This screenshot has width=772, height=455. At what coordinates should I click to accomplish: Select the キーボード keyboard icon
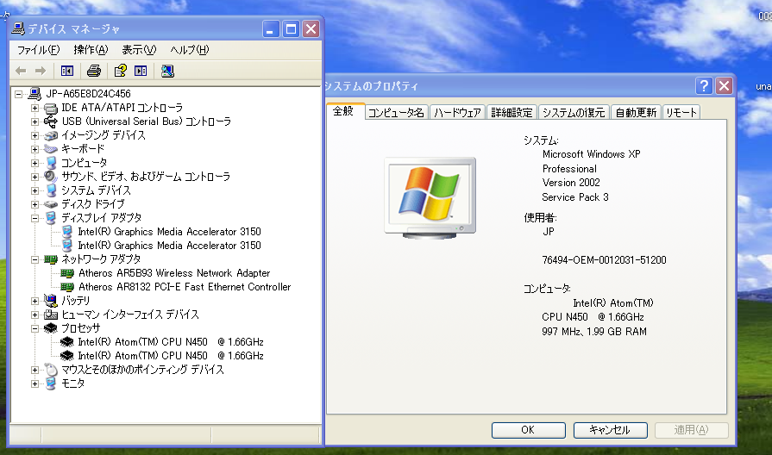[x=51, y=148]
